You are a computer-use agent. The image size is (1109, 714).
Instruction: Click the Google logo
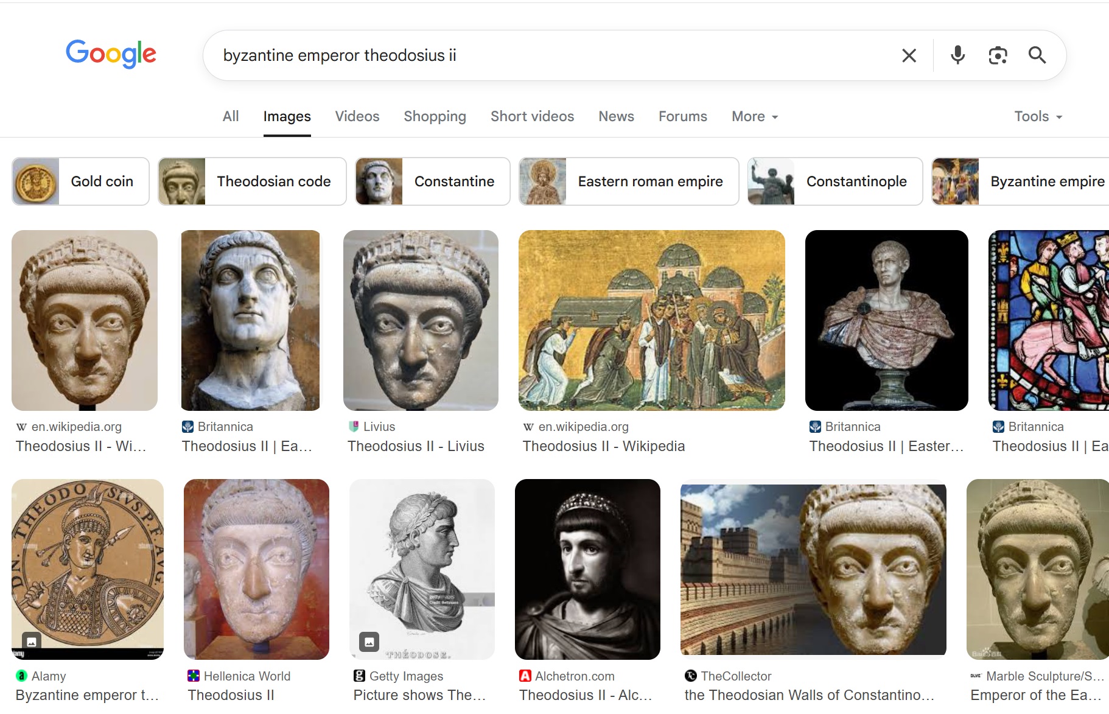tap(111, 54)
